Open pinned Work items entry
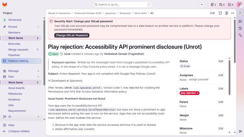The width and height of the screenshot is (244, 137). pos(21,38)
